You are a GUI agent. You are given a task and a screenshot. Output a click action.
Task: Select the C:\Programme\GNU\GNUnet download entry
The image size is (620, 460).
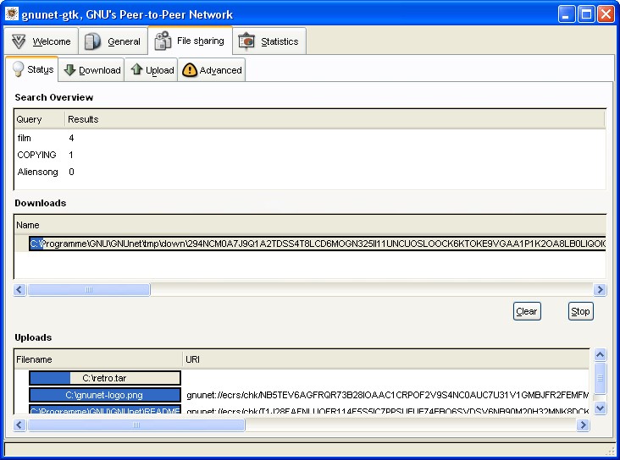[317, 244]
